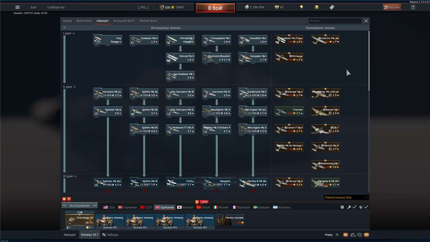The width and height of the screenshot is (430, 242).
Task: Select the Spitfire Mk.IIa aircraft card
Action: [144, 94]
